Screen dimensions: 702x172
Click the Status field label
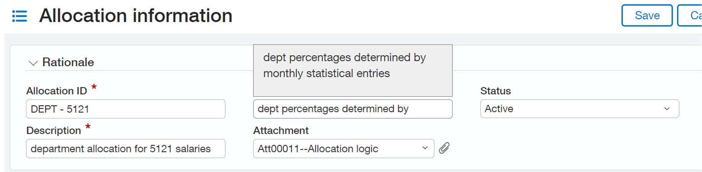[x=495, y=91]
